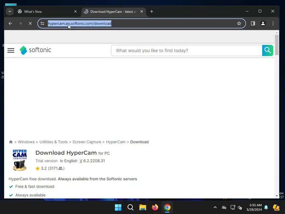Open Windows taskbar search
This screenshot has height=214, width=285.
tap(130, 207)
